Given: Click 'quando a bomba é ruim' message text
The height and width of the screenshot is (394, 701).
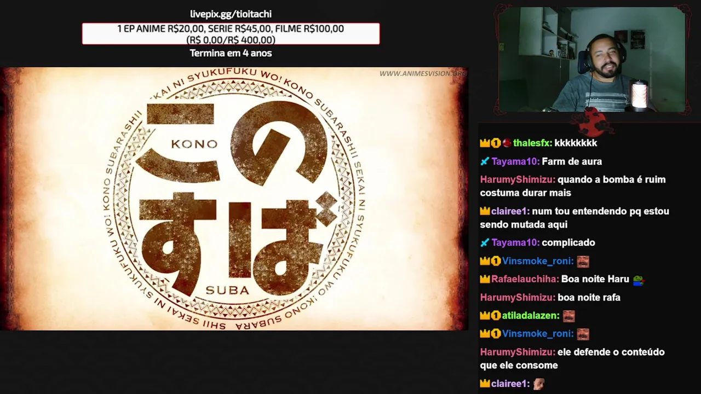Looking at the screenshot, I should (612, 179).
